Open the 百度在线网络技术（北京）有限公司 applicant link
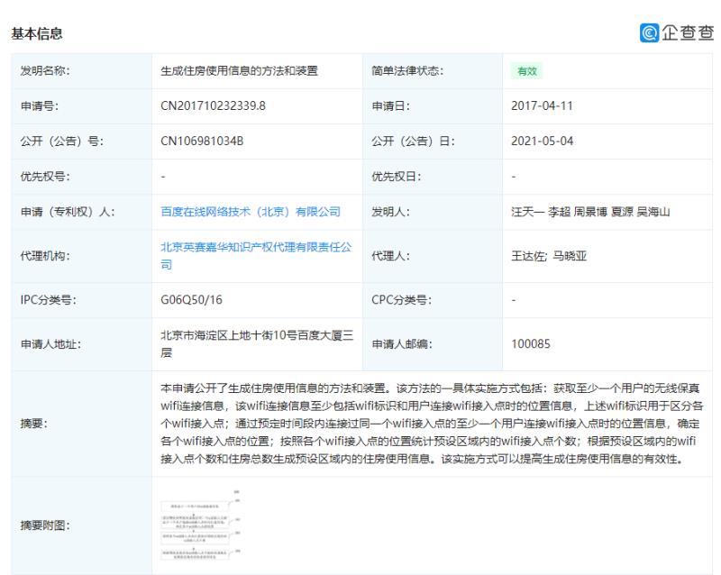721x575 pixels. [250, 212]
